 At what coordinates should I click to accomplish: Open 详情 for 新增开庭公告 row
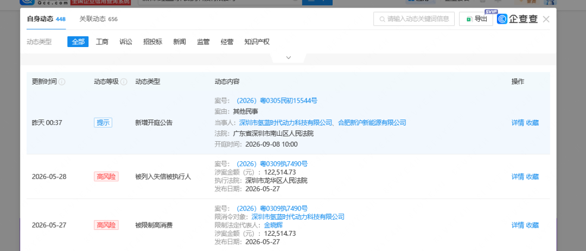pos(518,123)
